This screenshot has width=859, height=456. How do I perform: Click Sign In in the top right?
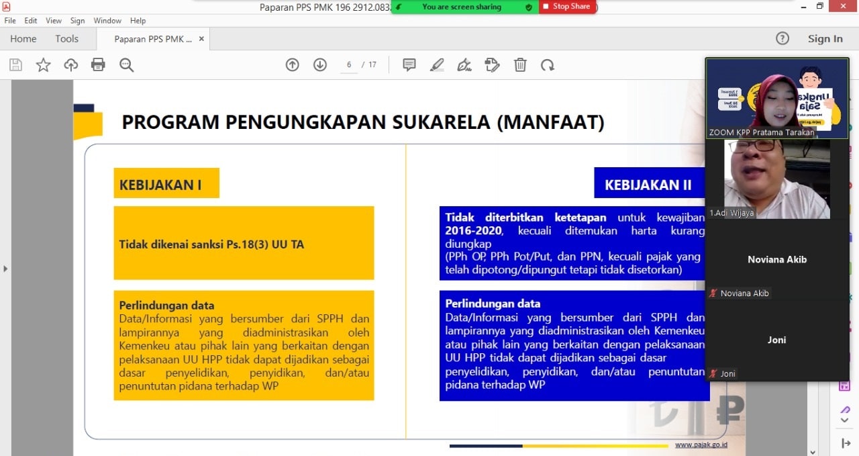point(825,39)
